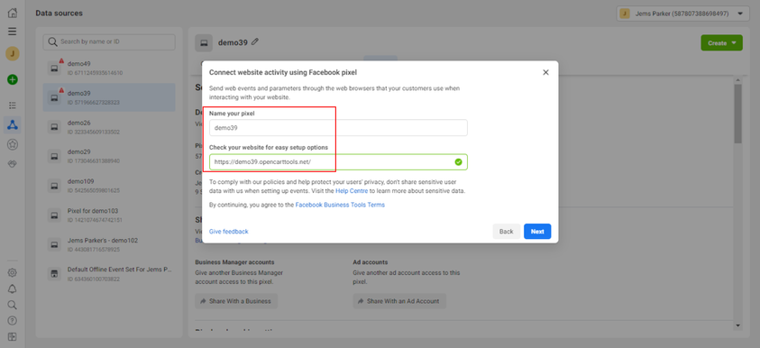
Task: Open the green Create dropdown button
Action: click(721, 43)
